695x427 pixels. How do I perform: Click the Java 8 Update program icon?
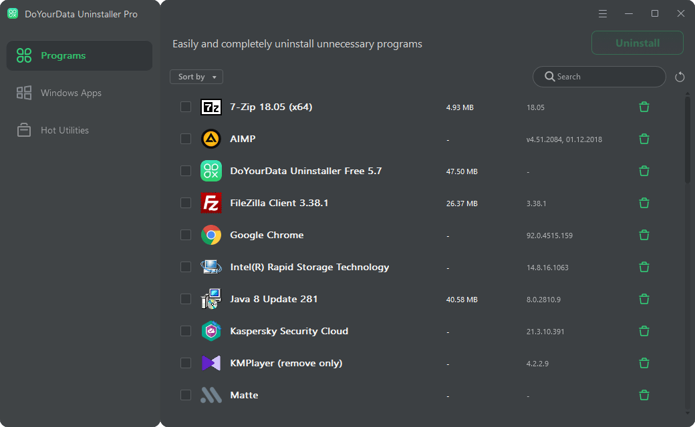(211, 299)
